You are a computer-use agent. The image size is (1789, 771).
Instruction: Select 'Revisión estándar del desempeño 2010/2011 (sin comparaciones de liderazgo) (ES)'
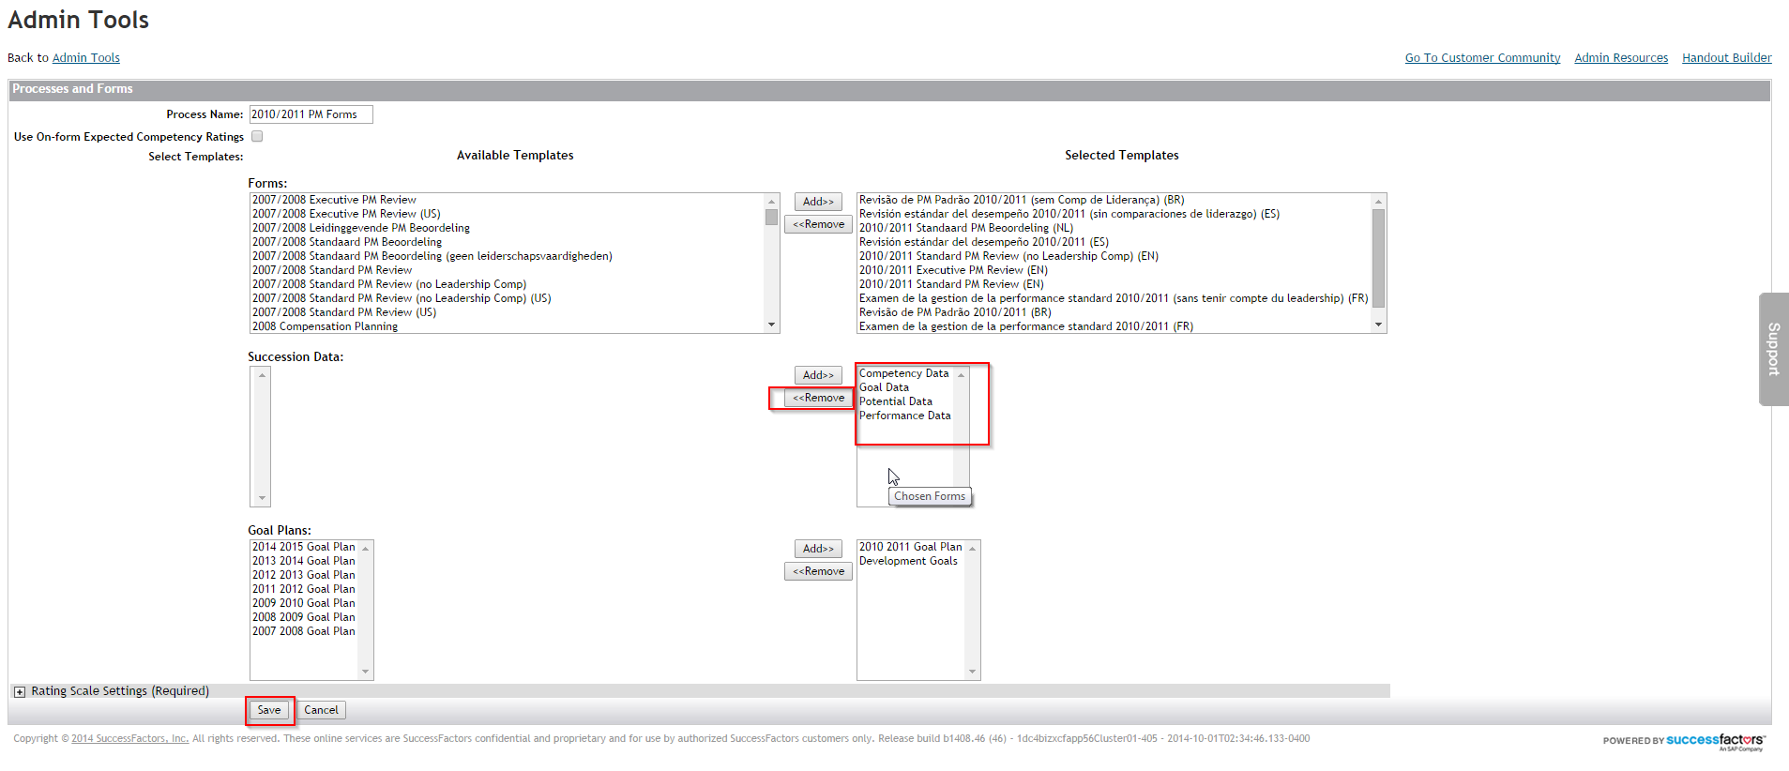tap(1114, 214)
